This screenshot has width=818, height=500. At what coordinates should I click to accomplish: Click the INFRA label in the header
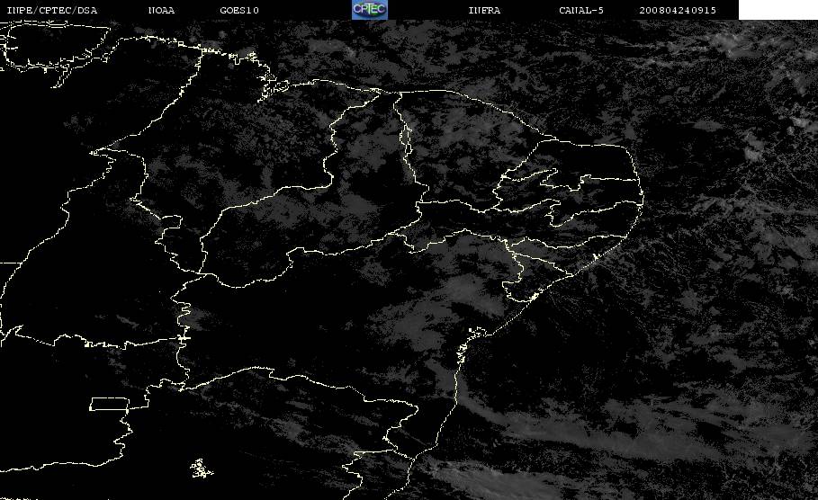tap(484, 10)
